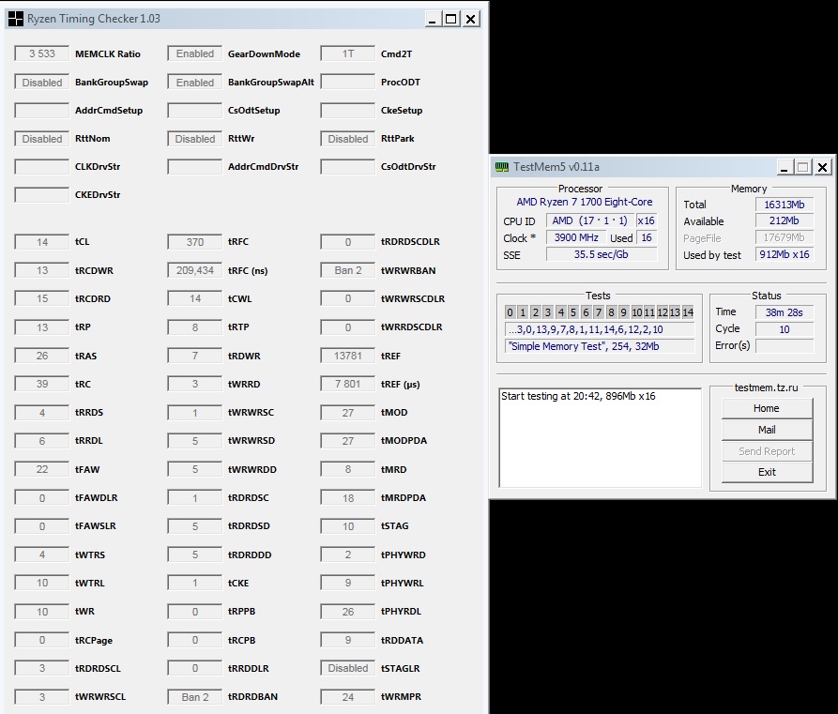The image size is (838, 714).
Task: Select test number 0 box in Tests
Action: [x=510, y=312]
